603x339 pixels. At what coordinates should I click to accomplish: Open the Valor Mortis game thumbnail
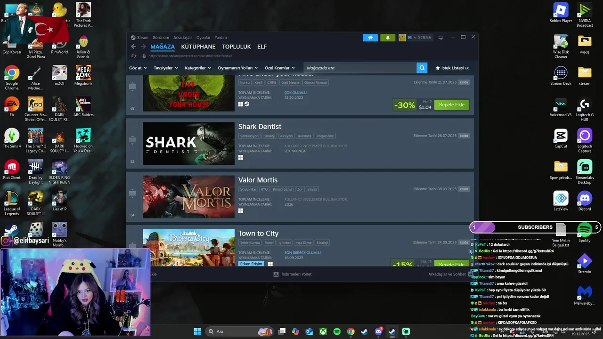click(188, 197)
